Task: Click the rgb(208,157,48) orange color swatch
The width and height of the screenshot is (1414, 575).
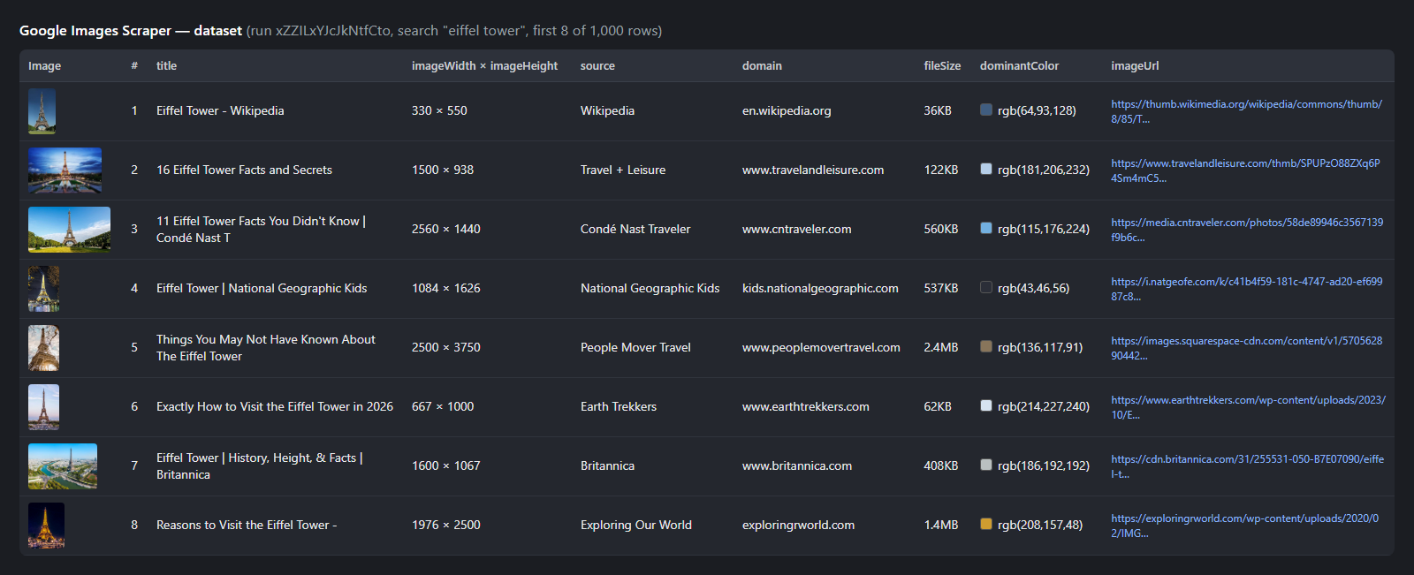Action: pos(986,525)
